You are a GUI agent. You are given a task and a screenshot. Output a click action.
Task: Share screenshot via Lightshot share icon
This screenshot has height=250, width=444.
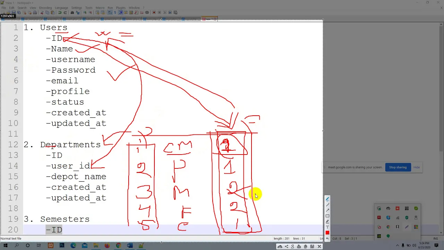[287, 247]
